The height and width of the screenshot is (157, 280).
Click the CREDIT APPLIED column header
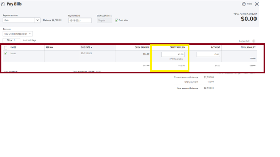click(177, 47)
